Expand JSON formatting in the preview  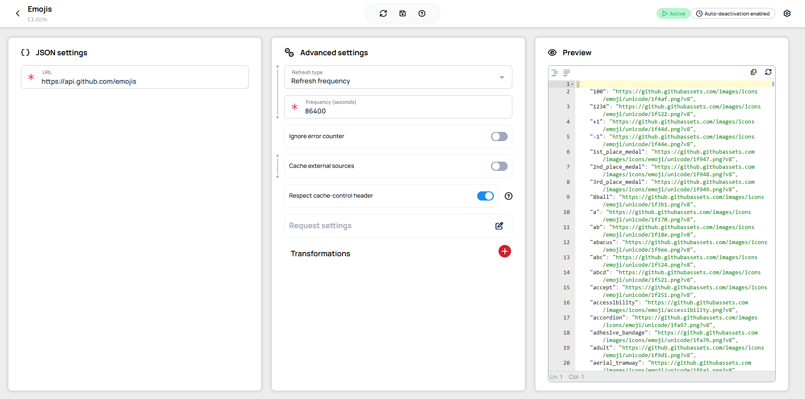[567, 73]
